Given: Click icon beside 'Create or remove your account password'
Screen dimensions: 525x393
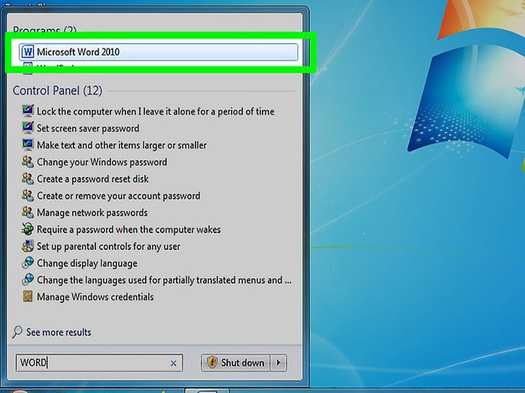Looking at the screenshot, I should 28,195.
